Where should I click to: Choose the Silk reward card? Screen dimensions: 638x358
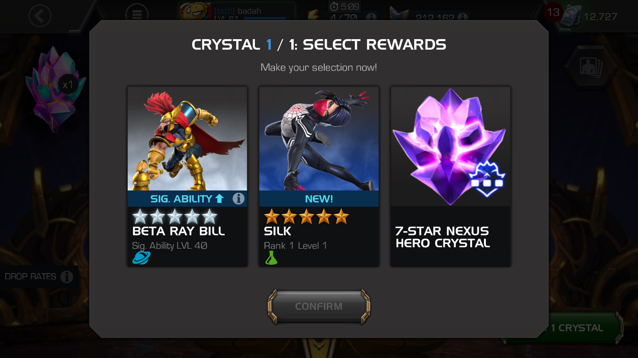pyautogui.click(x=319, y=177)
